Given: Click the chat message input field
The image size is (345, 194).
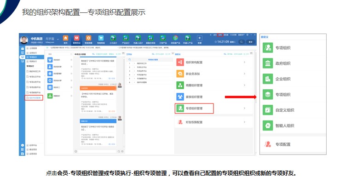Looking at the screenshot, I should [98, 151].
